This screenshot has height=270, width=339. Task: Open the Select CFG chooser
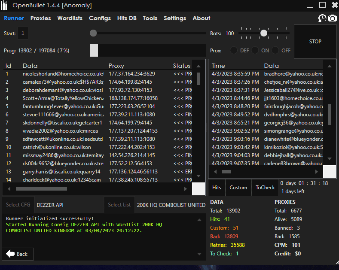tap(18, 205)
